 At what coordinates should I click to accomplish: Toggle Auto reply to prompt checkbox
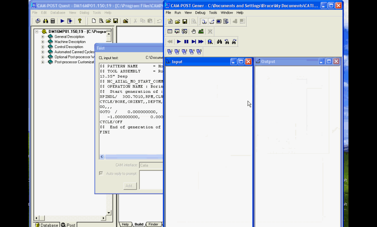click(101, 173)
